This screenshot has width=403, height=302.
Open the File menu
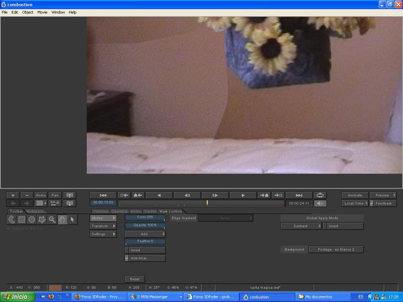[4, 13]
